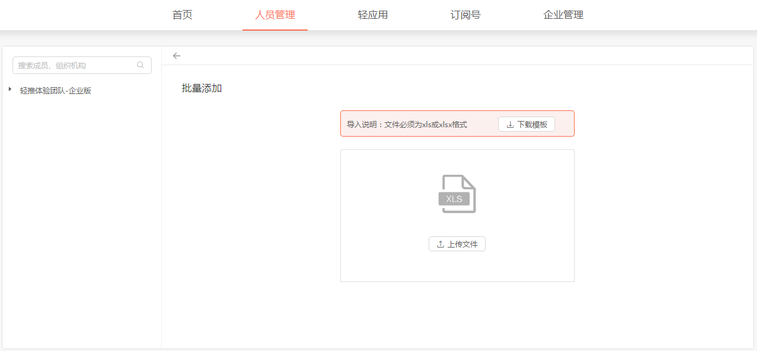Click empty area of left organization panel
This screenshot has height=351, width=757.
pos(81,219)
